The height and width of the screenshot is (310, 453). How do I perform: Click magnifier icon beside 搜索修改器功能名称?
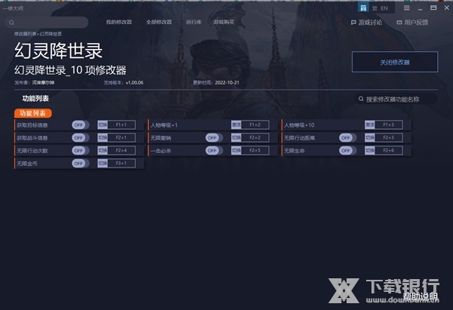[x=361, y=99]
